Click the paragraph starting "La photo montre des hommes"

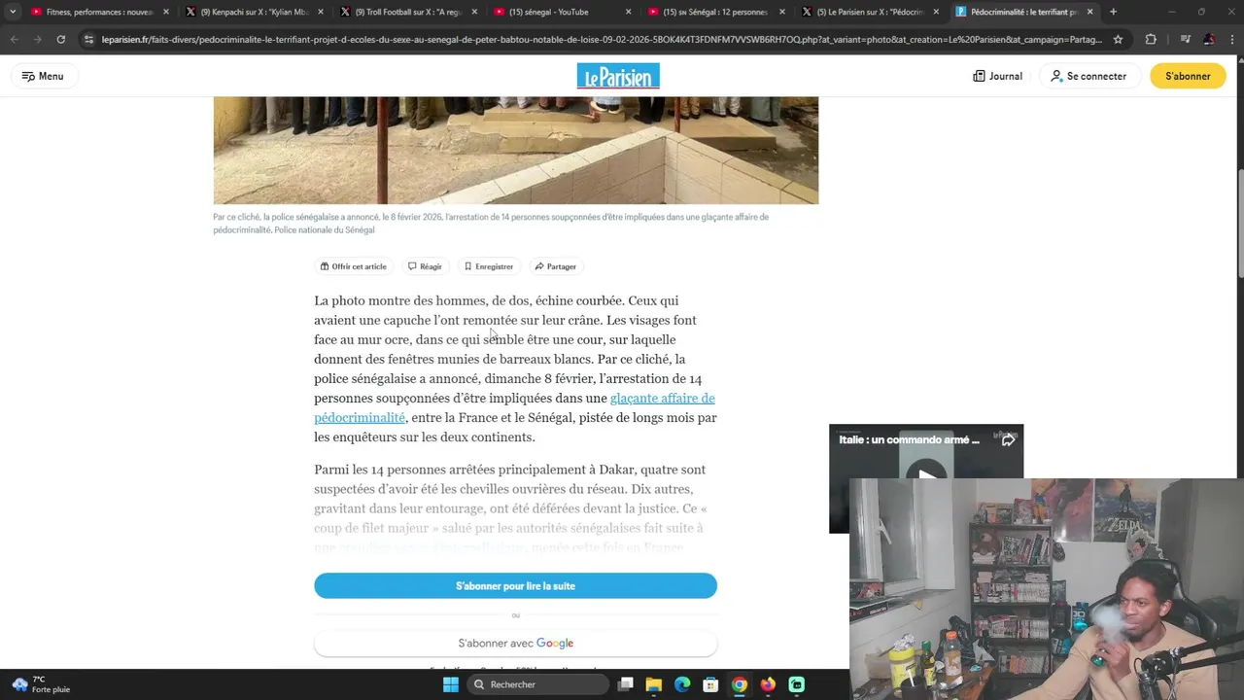(515, 368)
